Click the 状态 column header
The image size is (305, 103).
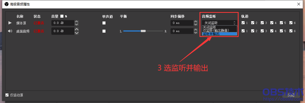pos(37,16)
